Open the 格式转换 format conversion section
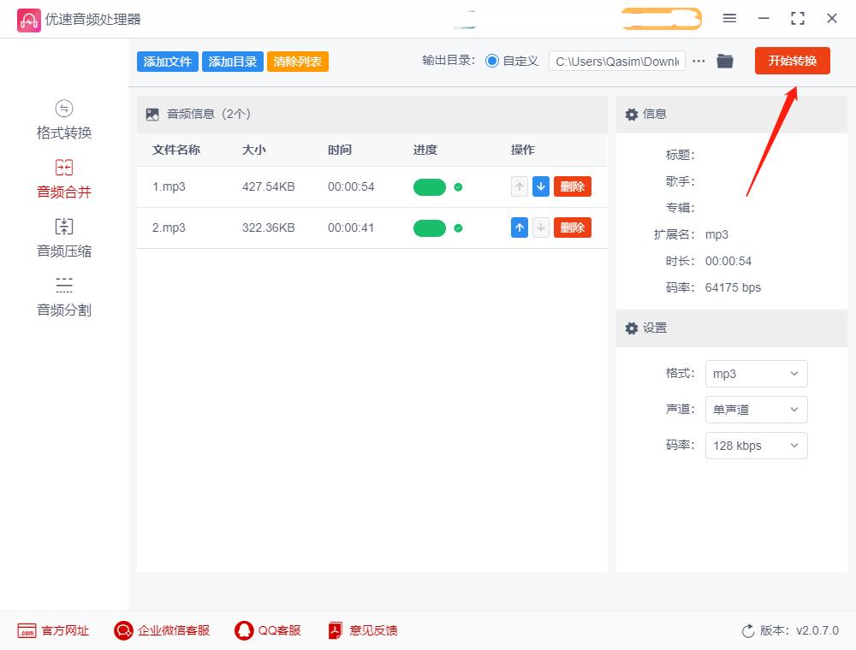856x650 pixels. pos(64,121)
